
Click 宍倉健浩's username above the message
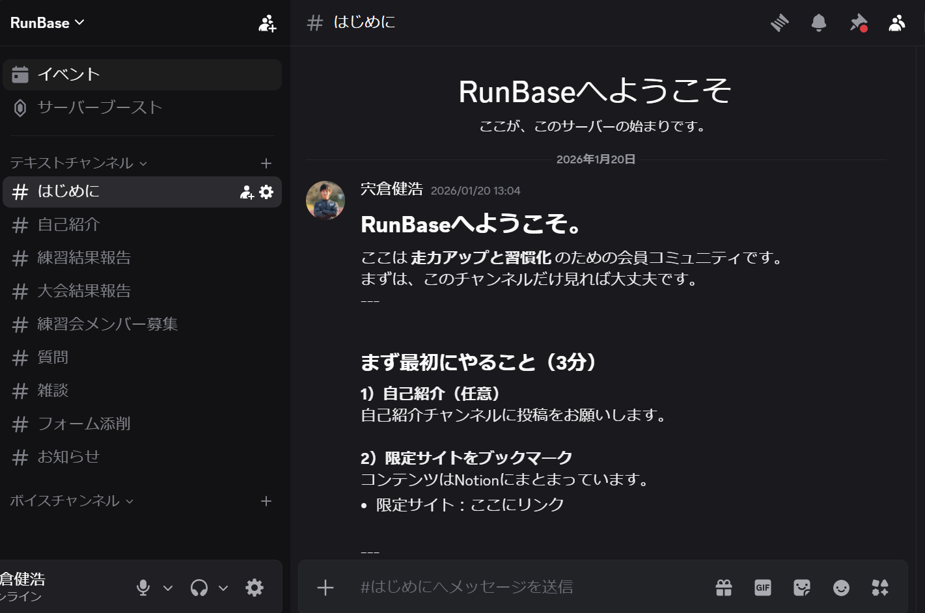click(391, 189)
